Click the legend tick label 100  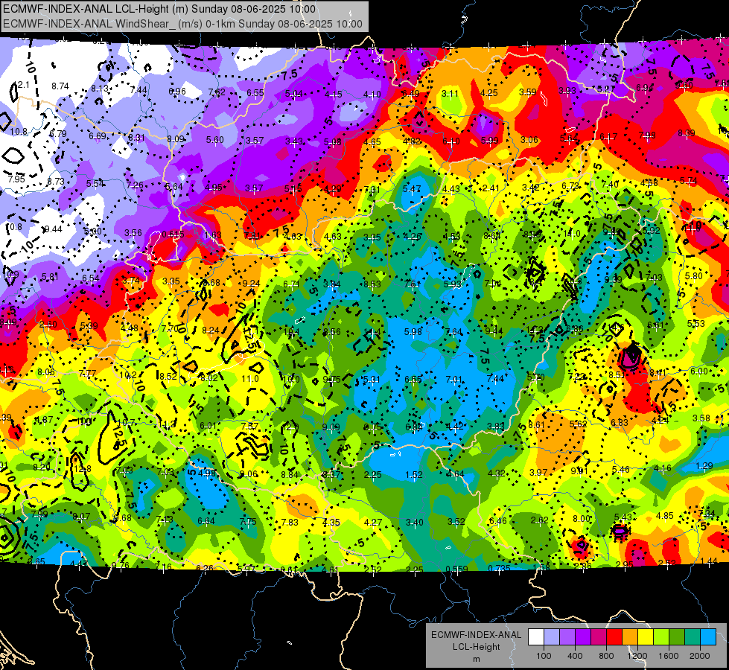(544, 656)
